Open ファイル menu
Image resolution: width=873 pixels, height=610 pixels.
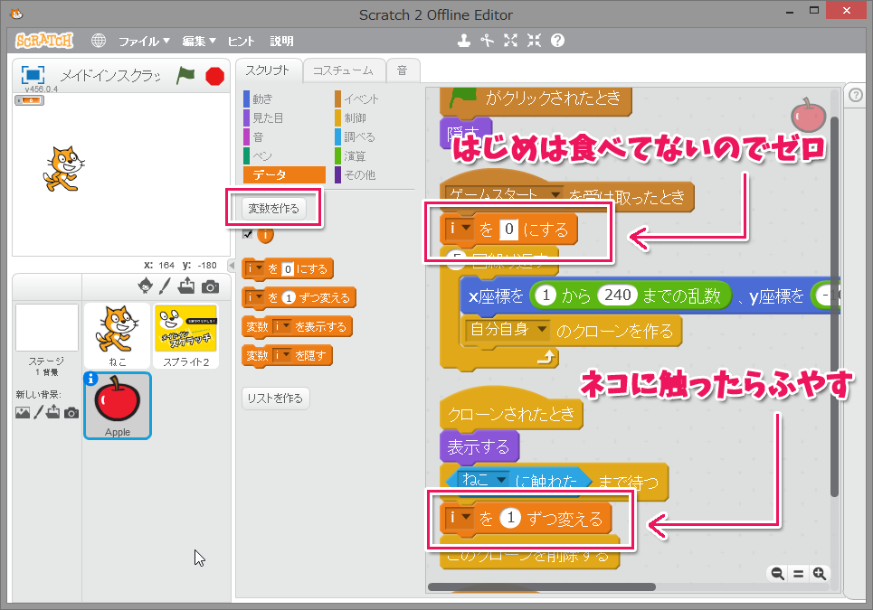pos(144,42)
